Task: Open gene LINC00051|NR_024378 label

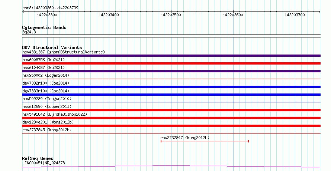Action: pos(44,163)
